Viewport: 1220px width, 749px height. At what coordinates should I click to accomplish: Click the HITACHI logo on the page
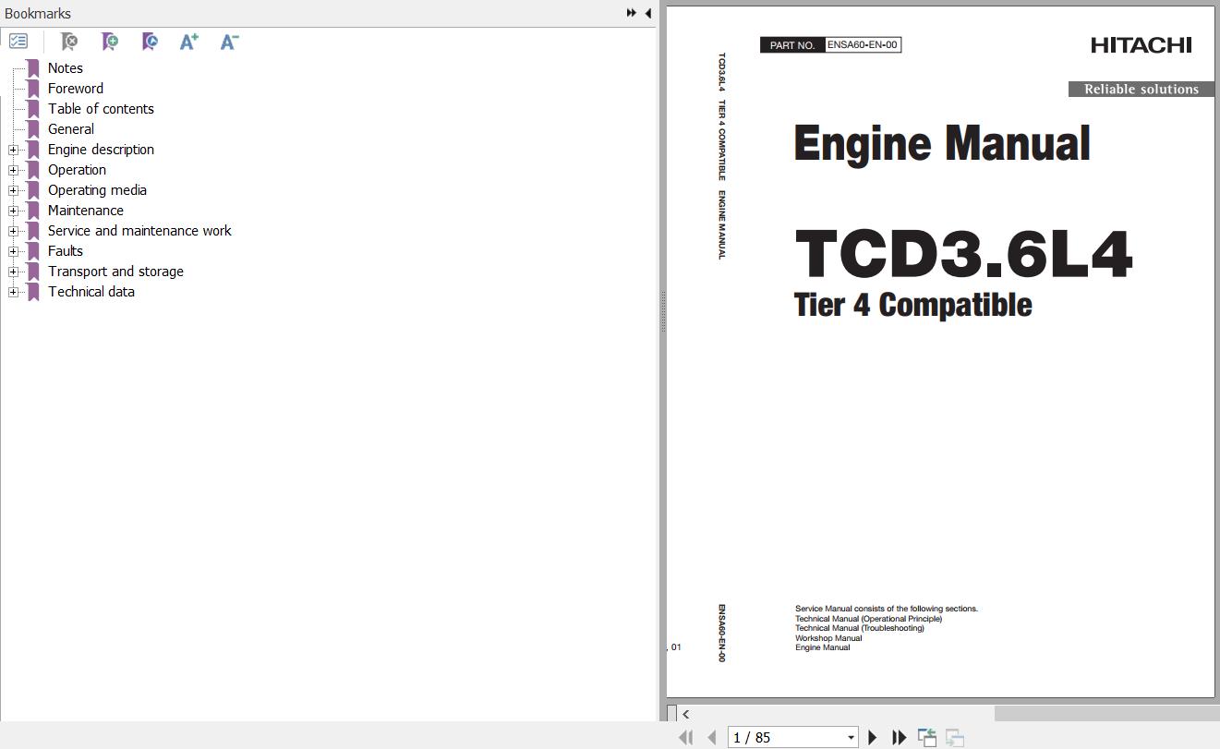[x=1141, y=44]
